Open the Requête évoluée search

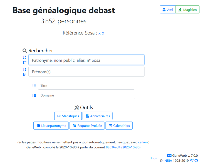coord(87,126)
